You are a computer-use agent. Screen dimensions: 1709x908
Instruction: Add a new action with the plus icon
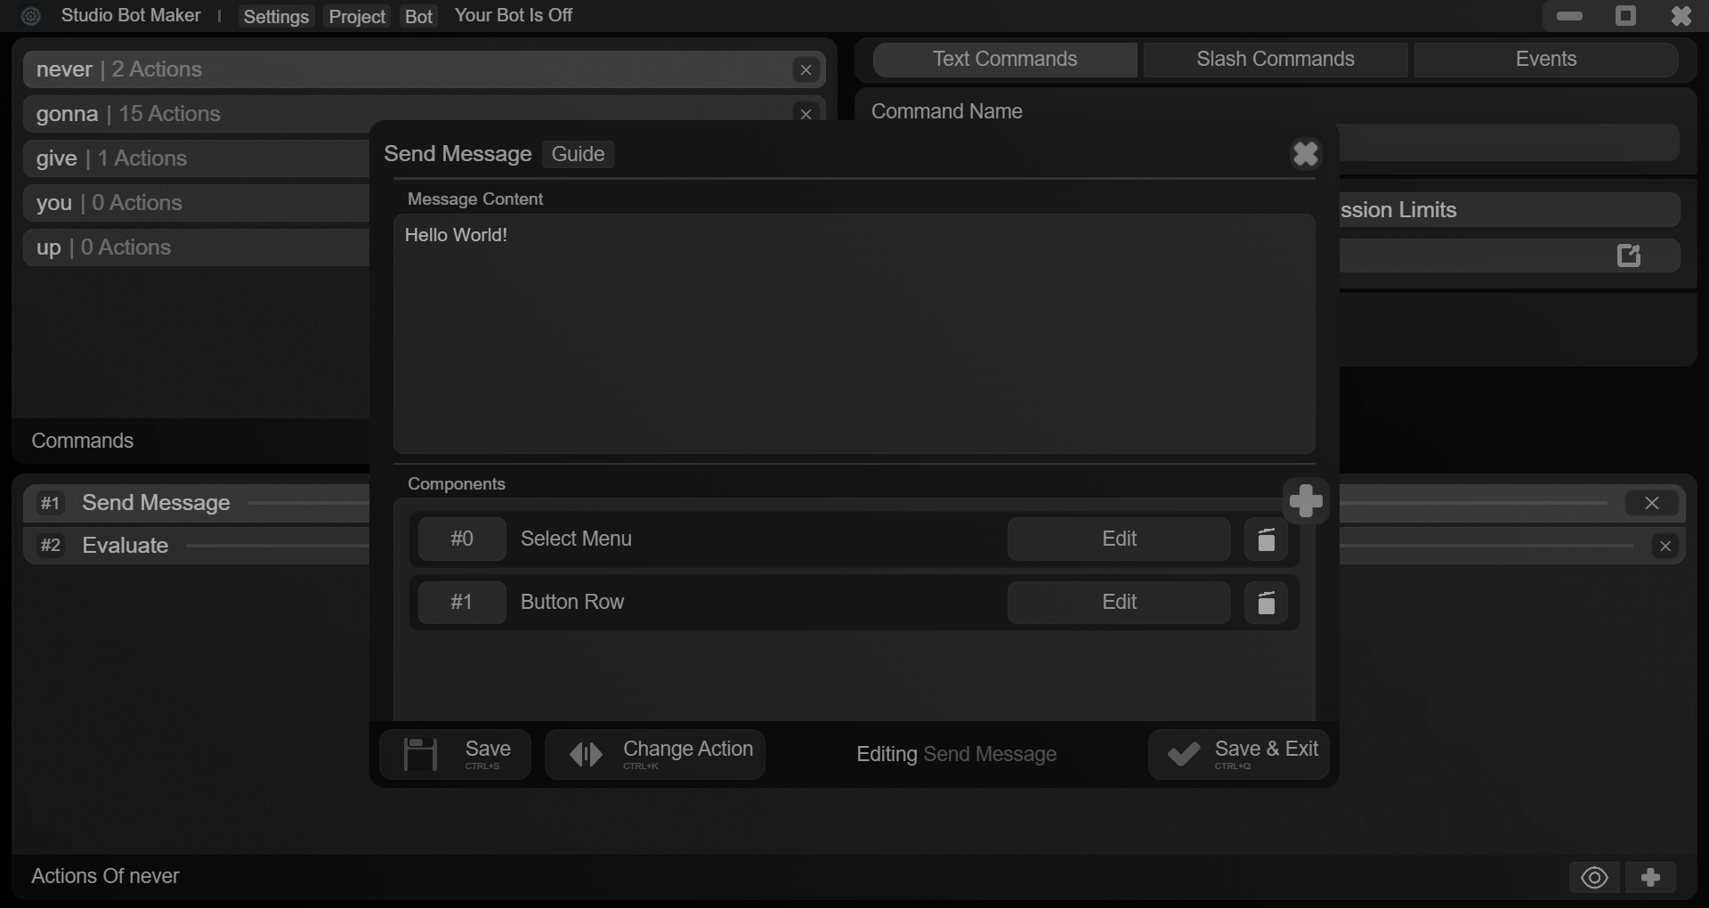[x=1651, y=877]
